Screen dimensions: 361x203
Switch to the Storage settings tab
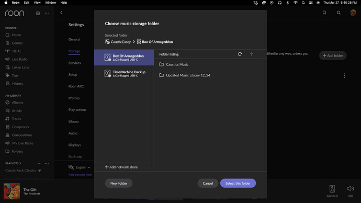74,51
